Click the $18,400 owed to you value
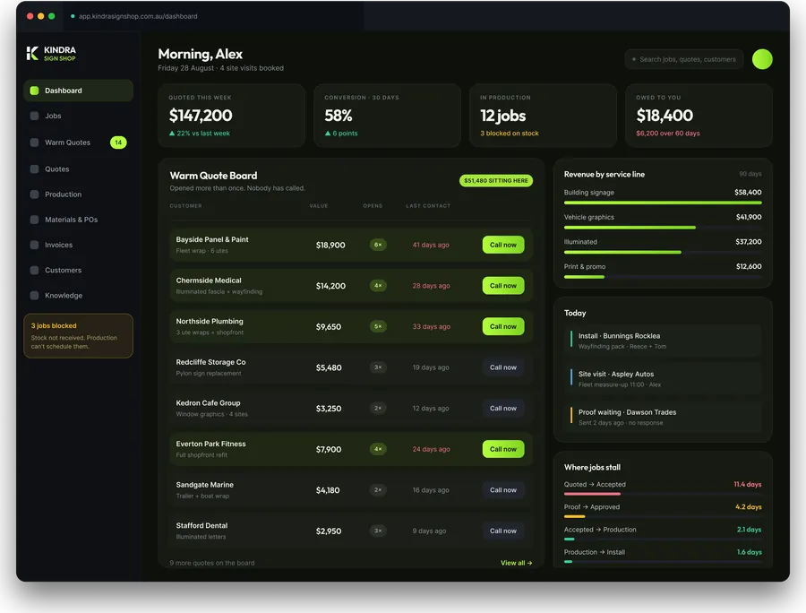 [x=665, y=116]
